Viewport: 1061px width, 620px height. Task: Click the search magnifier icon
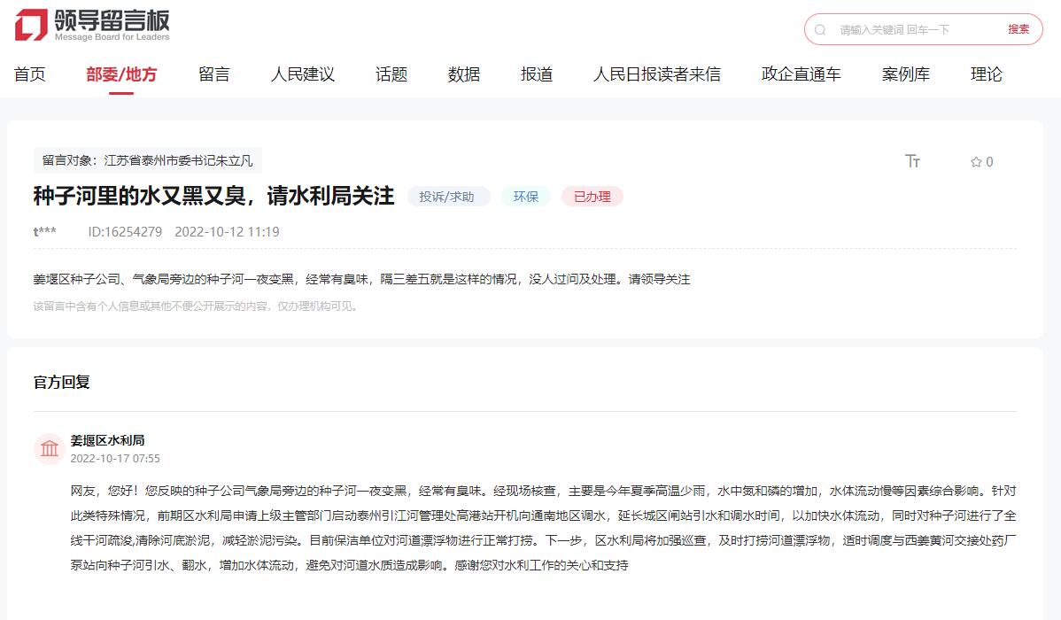pos(820,29)
